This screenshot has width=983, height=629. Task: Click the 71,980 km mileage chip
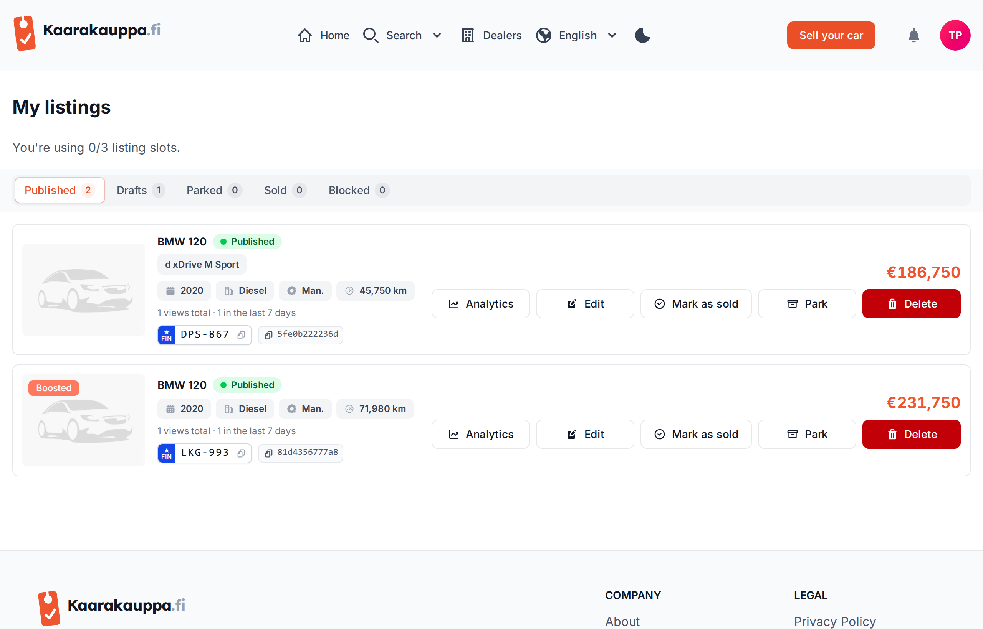coord(375,409)
